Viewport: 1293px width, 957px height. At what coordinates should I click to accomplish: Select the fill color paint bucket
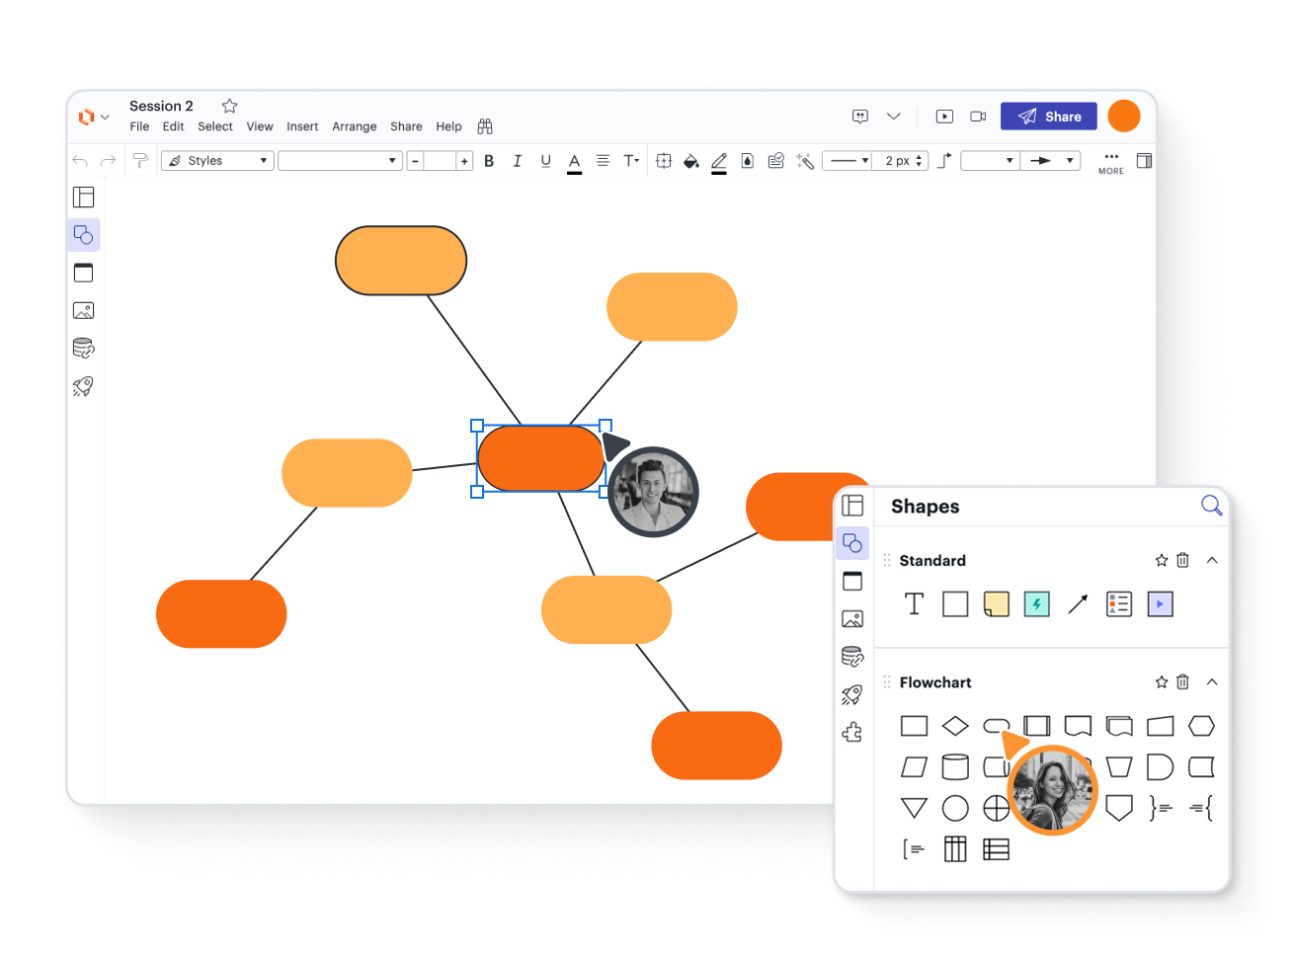tap(691, 161)
